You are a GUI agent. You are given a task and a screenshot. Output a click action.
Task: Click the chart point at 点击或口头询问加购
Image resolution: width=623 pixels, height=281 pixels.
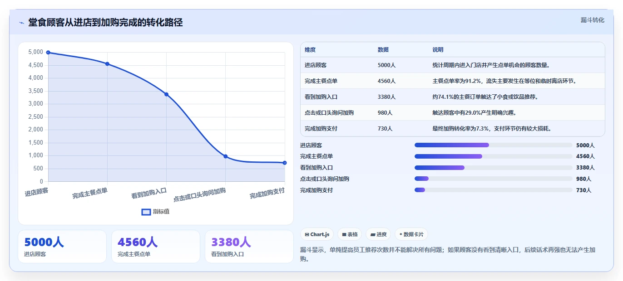click(x=226, y=156)
